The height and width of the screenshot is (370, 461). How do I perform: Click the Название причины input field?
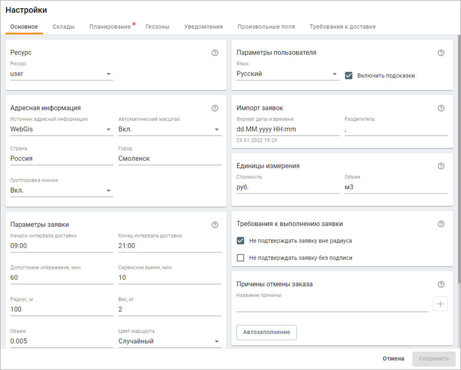[x=332, y=306]
